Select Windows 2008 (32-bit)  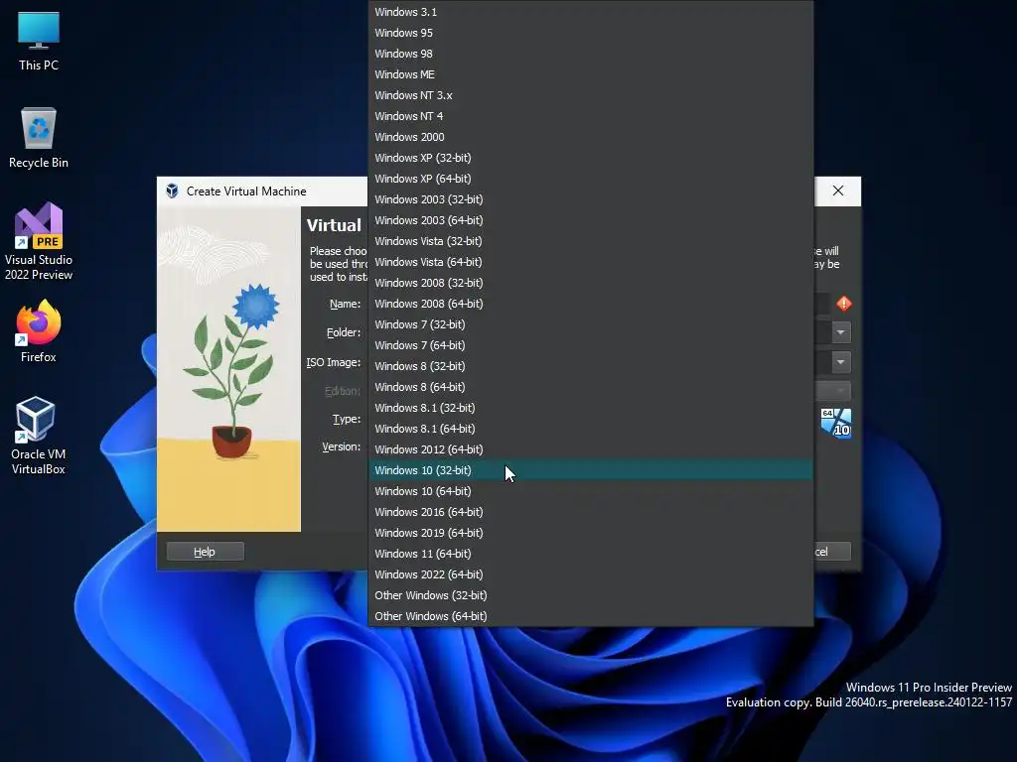(x=591, y=283)
